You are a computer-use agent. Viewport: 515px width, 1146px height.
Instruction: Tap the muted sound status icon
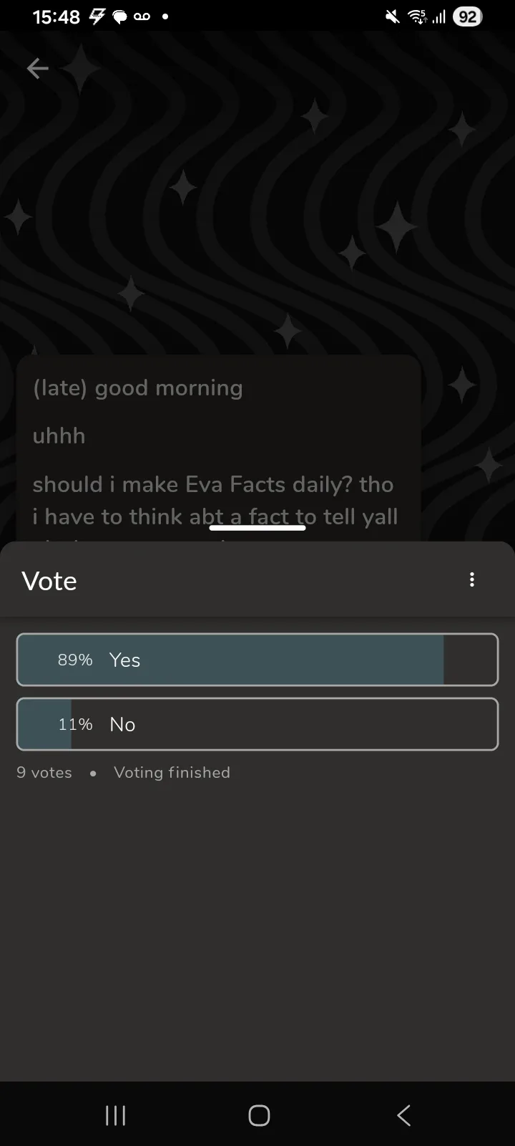click(x=392, y=16)
